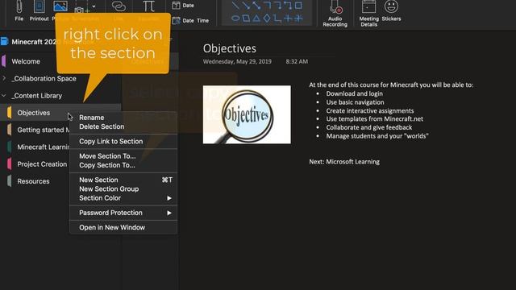The width and height of the screenshot is (516, 290).
Task: Select the single arrow shape
Action: [246, 6]
